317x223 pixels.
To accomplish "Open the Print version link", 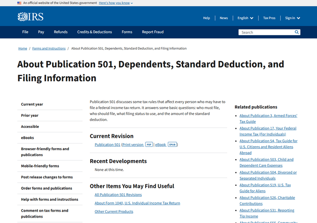I will point(133,145).
